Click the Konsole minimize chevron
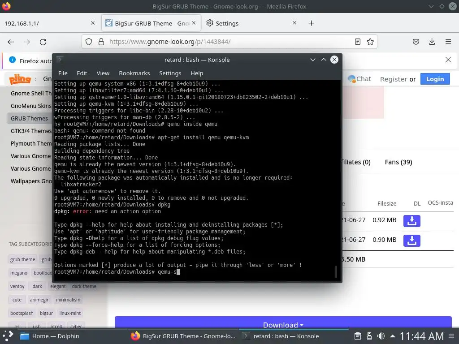Viewport: 459px width, 344px height. click(312, 60)
